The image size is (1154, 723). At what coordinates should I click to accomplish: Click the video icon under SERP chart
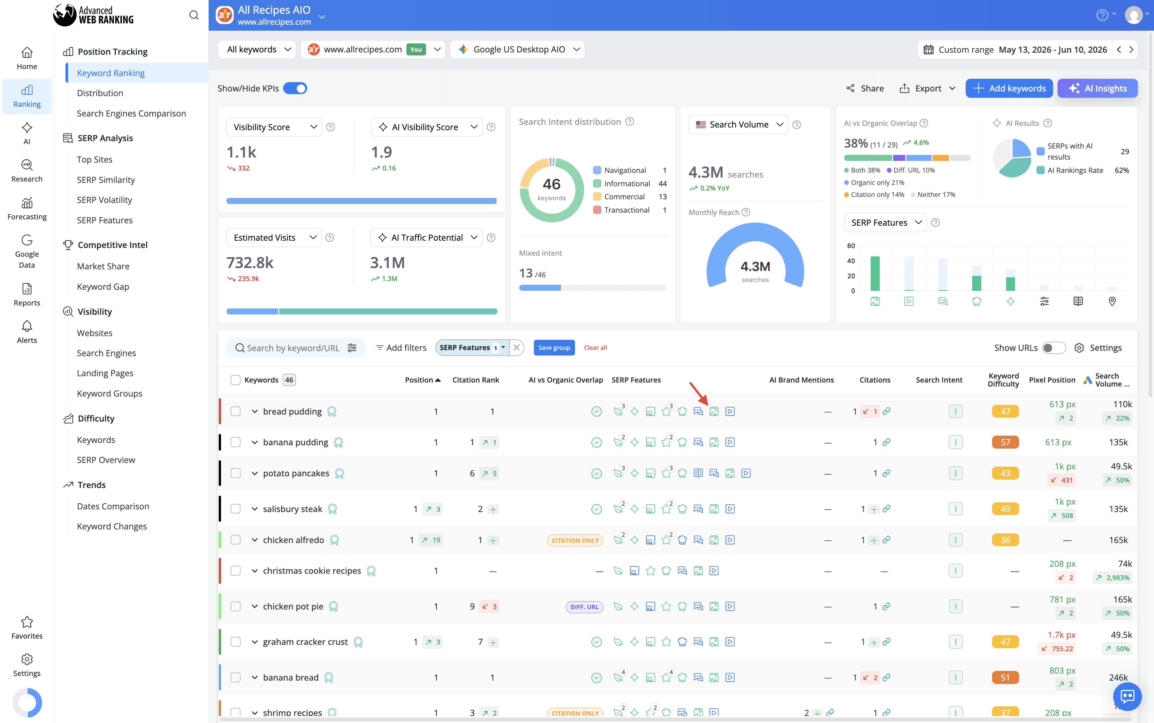pos(909,301)
